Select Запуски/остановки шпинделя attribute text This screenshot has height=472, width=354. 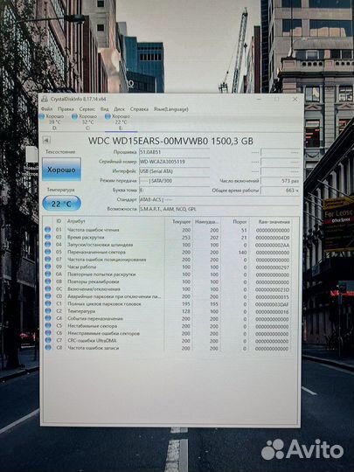coord(101,245)
